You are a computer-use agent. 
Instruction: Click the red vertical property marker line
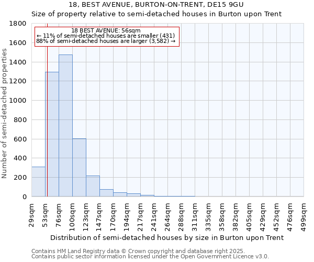(47, 105)
